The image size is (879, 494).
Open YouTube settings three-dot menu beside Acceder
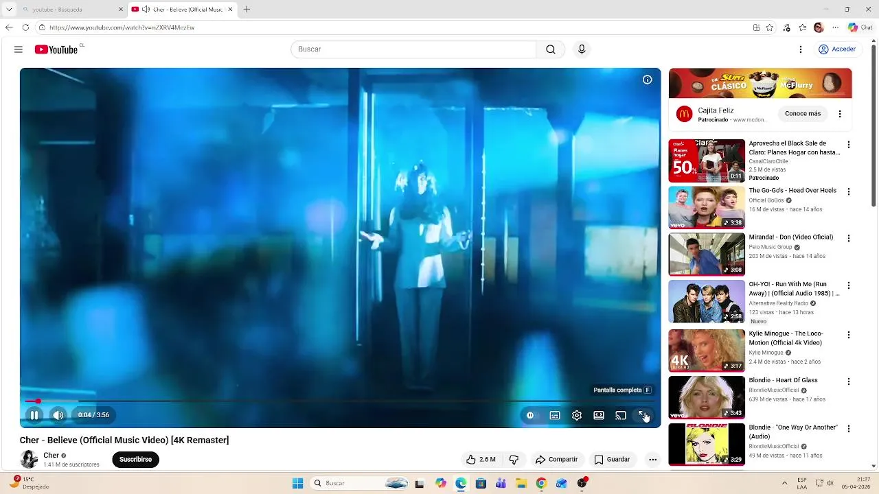pyautogui.click(x=801, y=49)
